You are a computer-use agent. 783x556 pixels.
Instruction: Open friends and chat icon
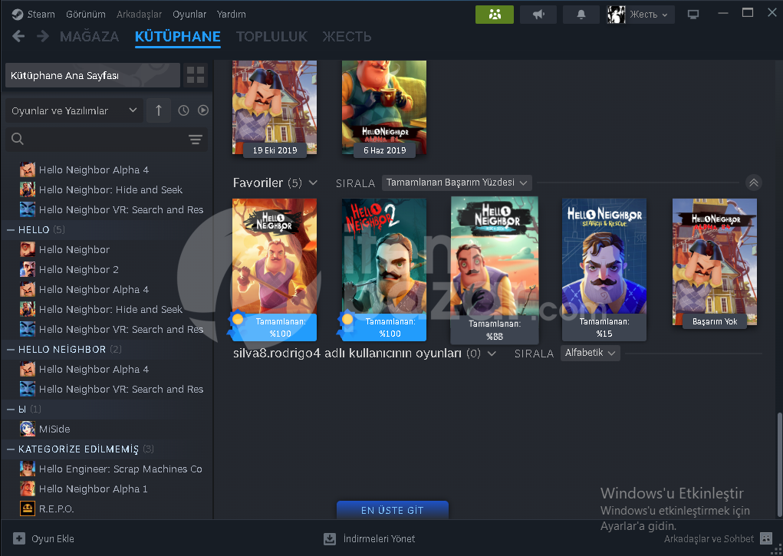click(766, 538)
